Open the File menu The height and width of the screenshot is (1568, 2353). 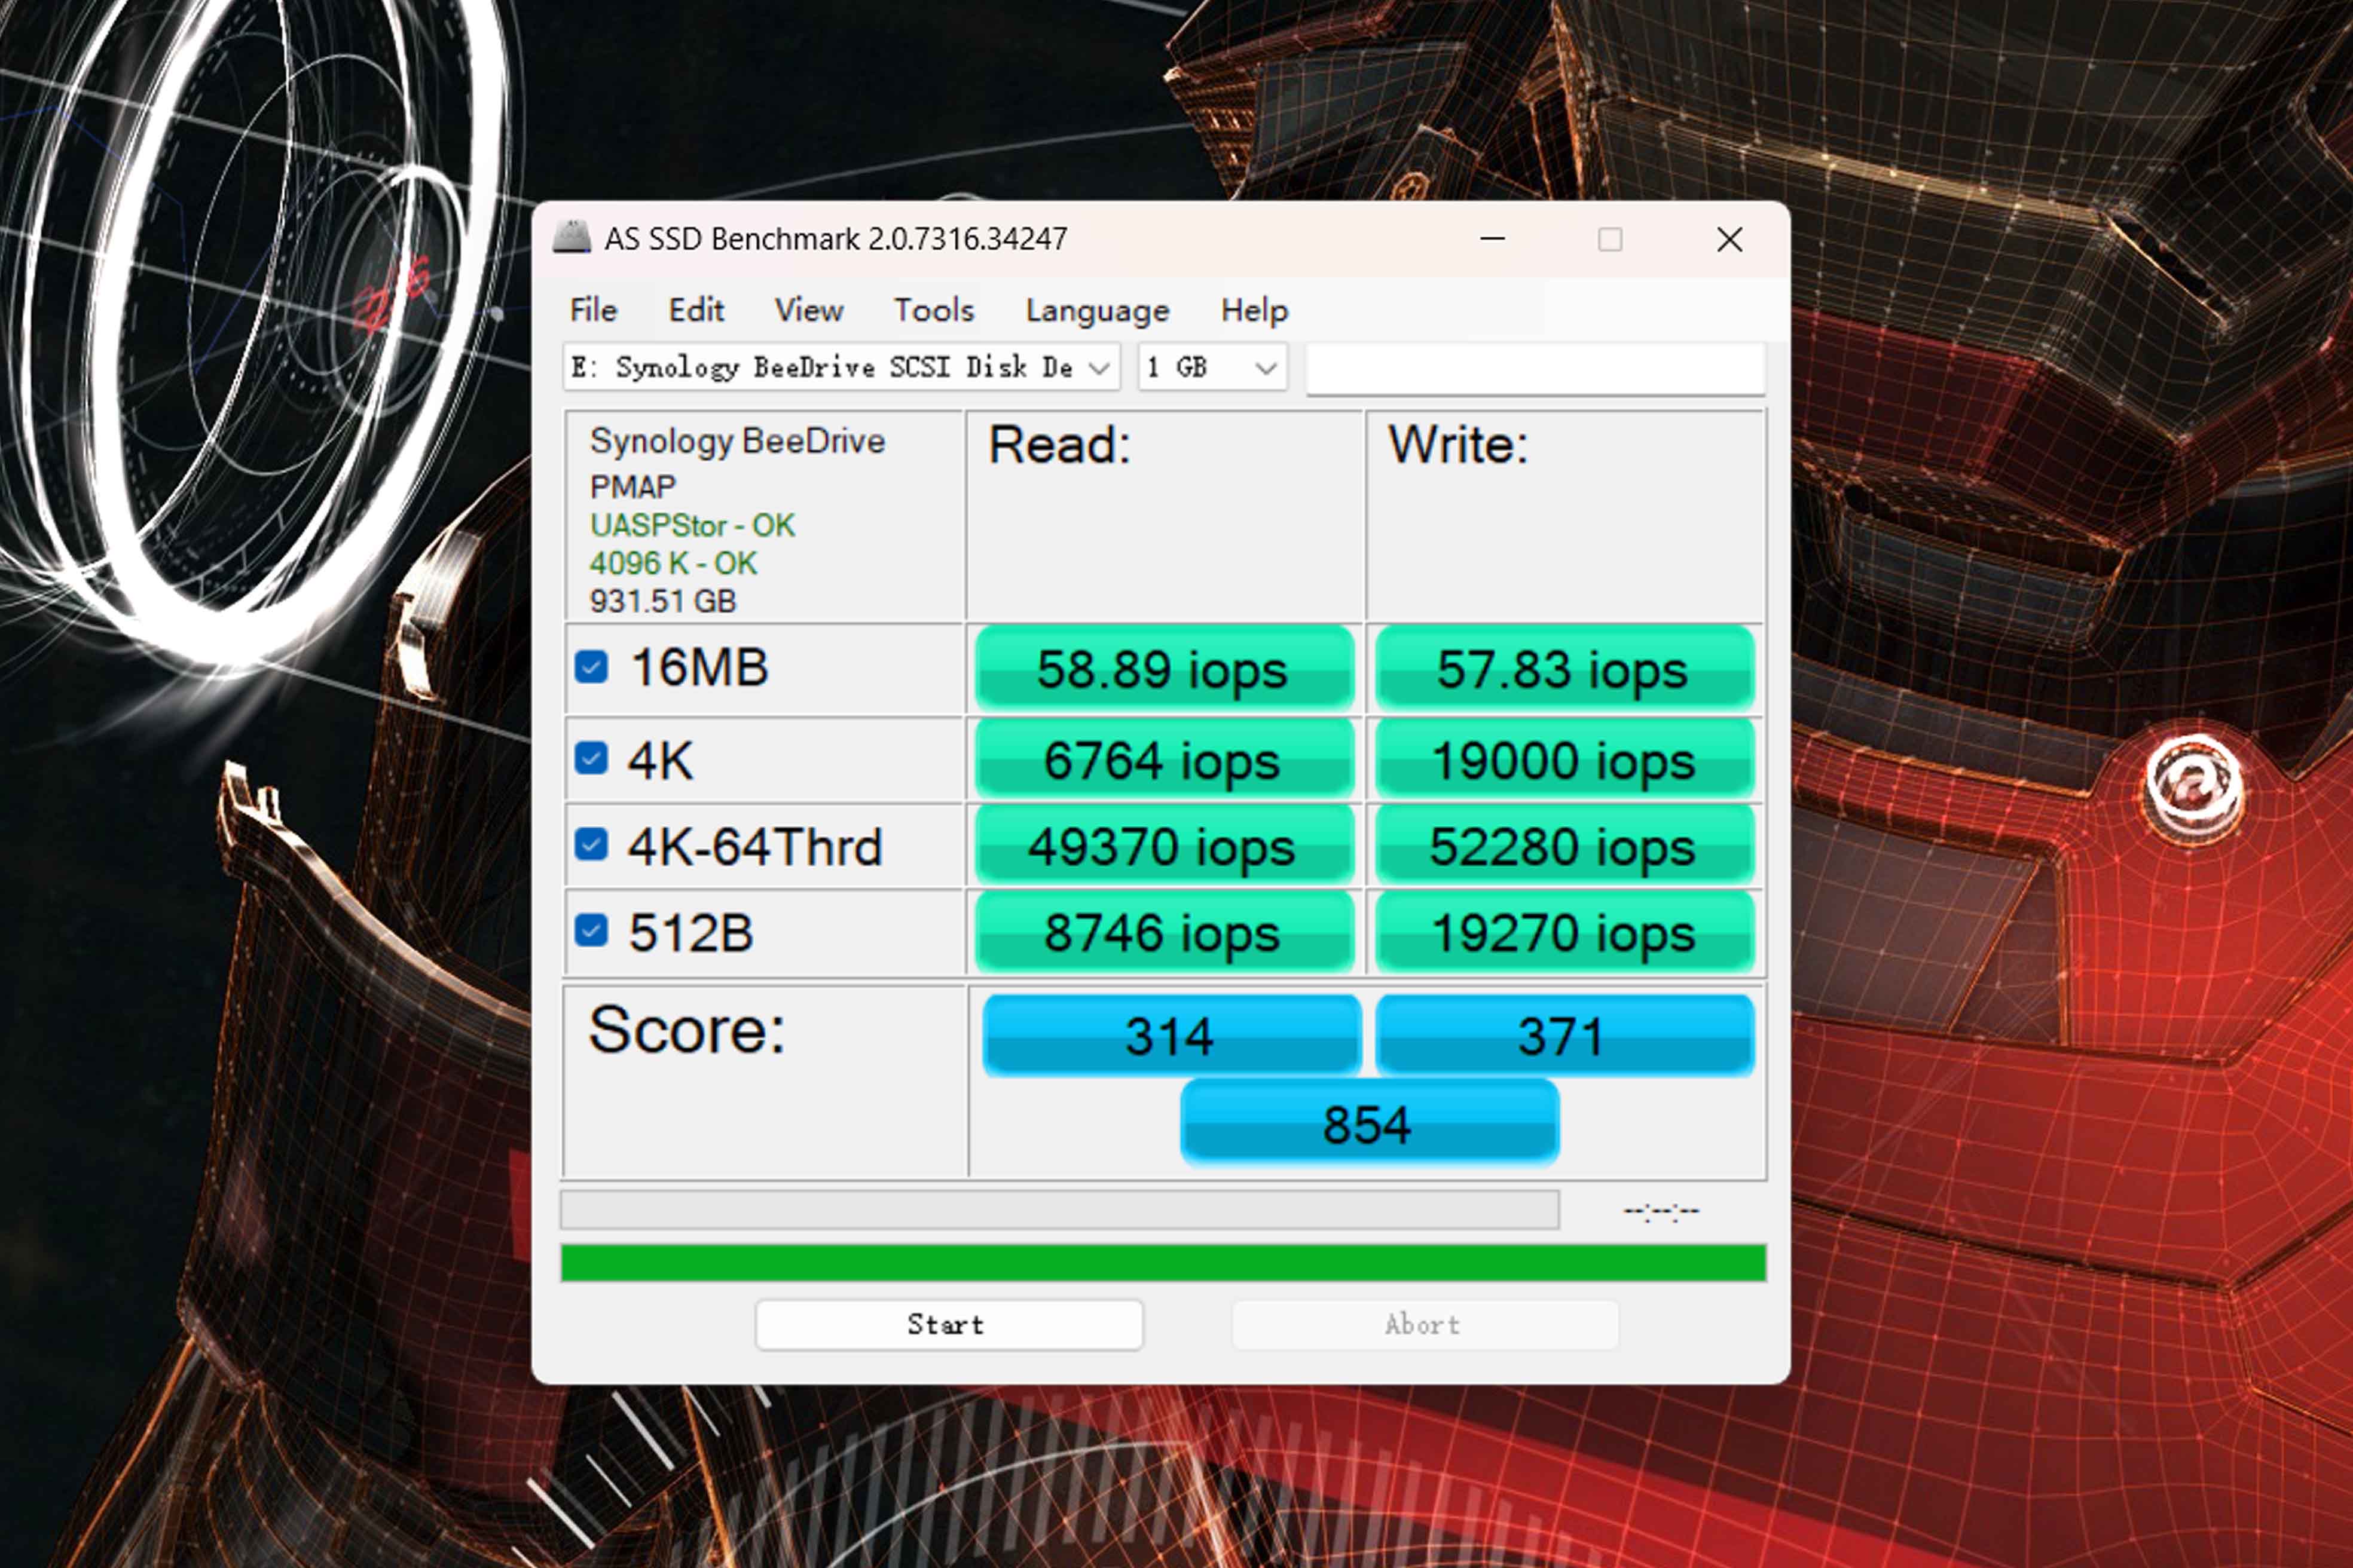pos(593,310)
